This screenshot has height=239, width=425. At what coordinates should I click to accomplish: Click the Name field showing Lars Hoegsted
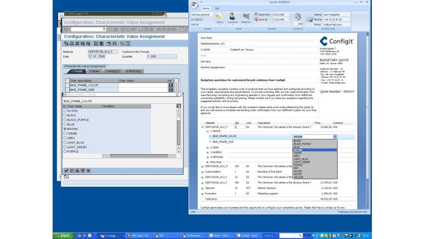pos(336,14)
